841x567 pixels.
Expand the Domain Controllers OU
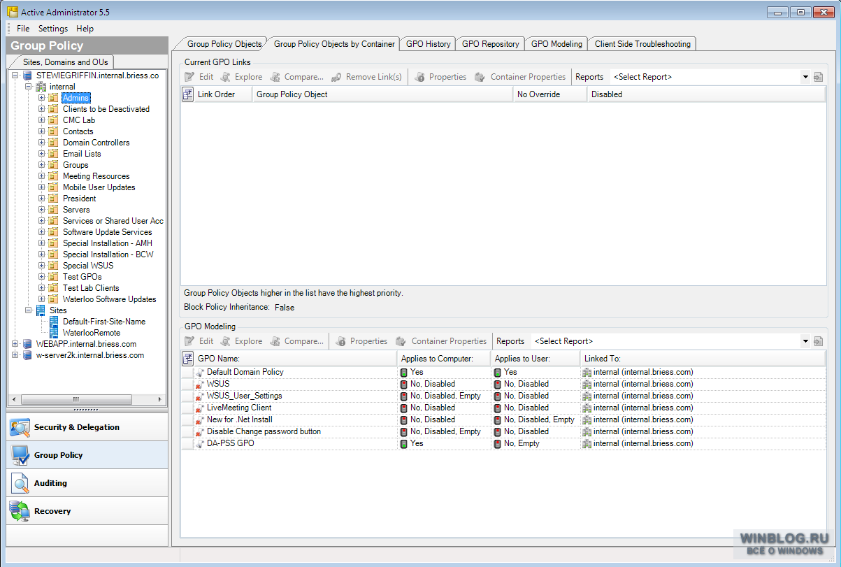(x=42, y=143)
